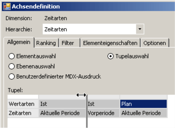Open the Ranking tab

tap(46, 43)
